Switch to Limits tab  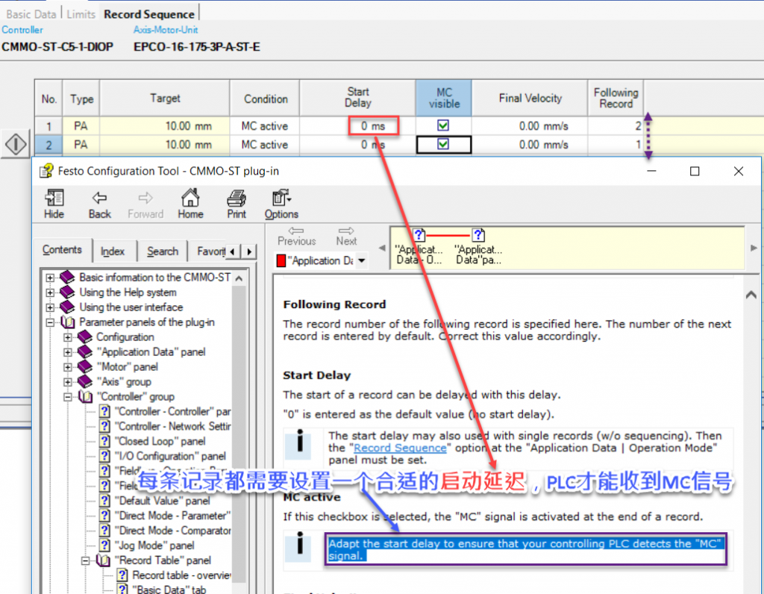click(81, 14)
